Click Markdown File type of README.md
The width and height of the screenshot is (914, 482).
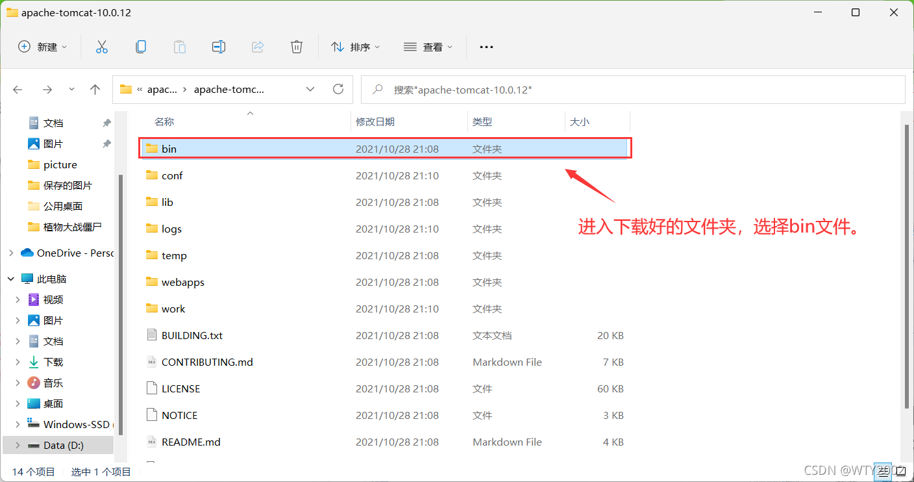(x=507, y=442)
